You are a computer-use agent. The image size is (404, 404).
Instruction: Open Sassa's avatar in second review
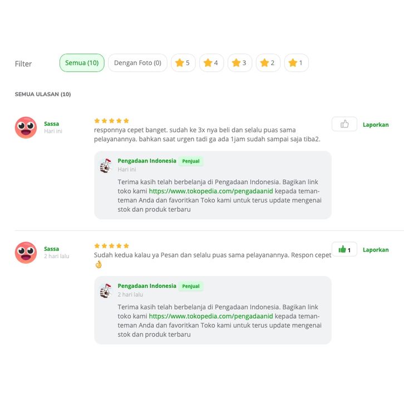tap(26, 253)
